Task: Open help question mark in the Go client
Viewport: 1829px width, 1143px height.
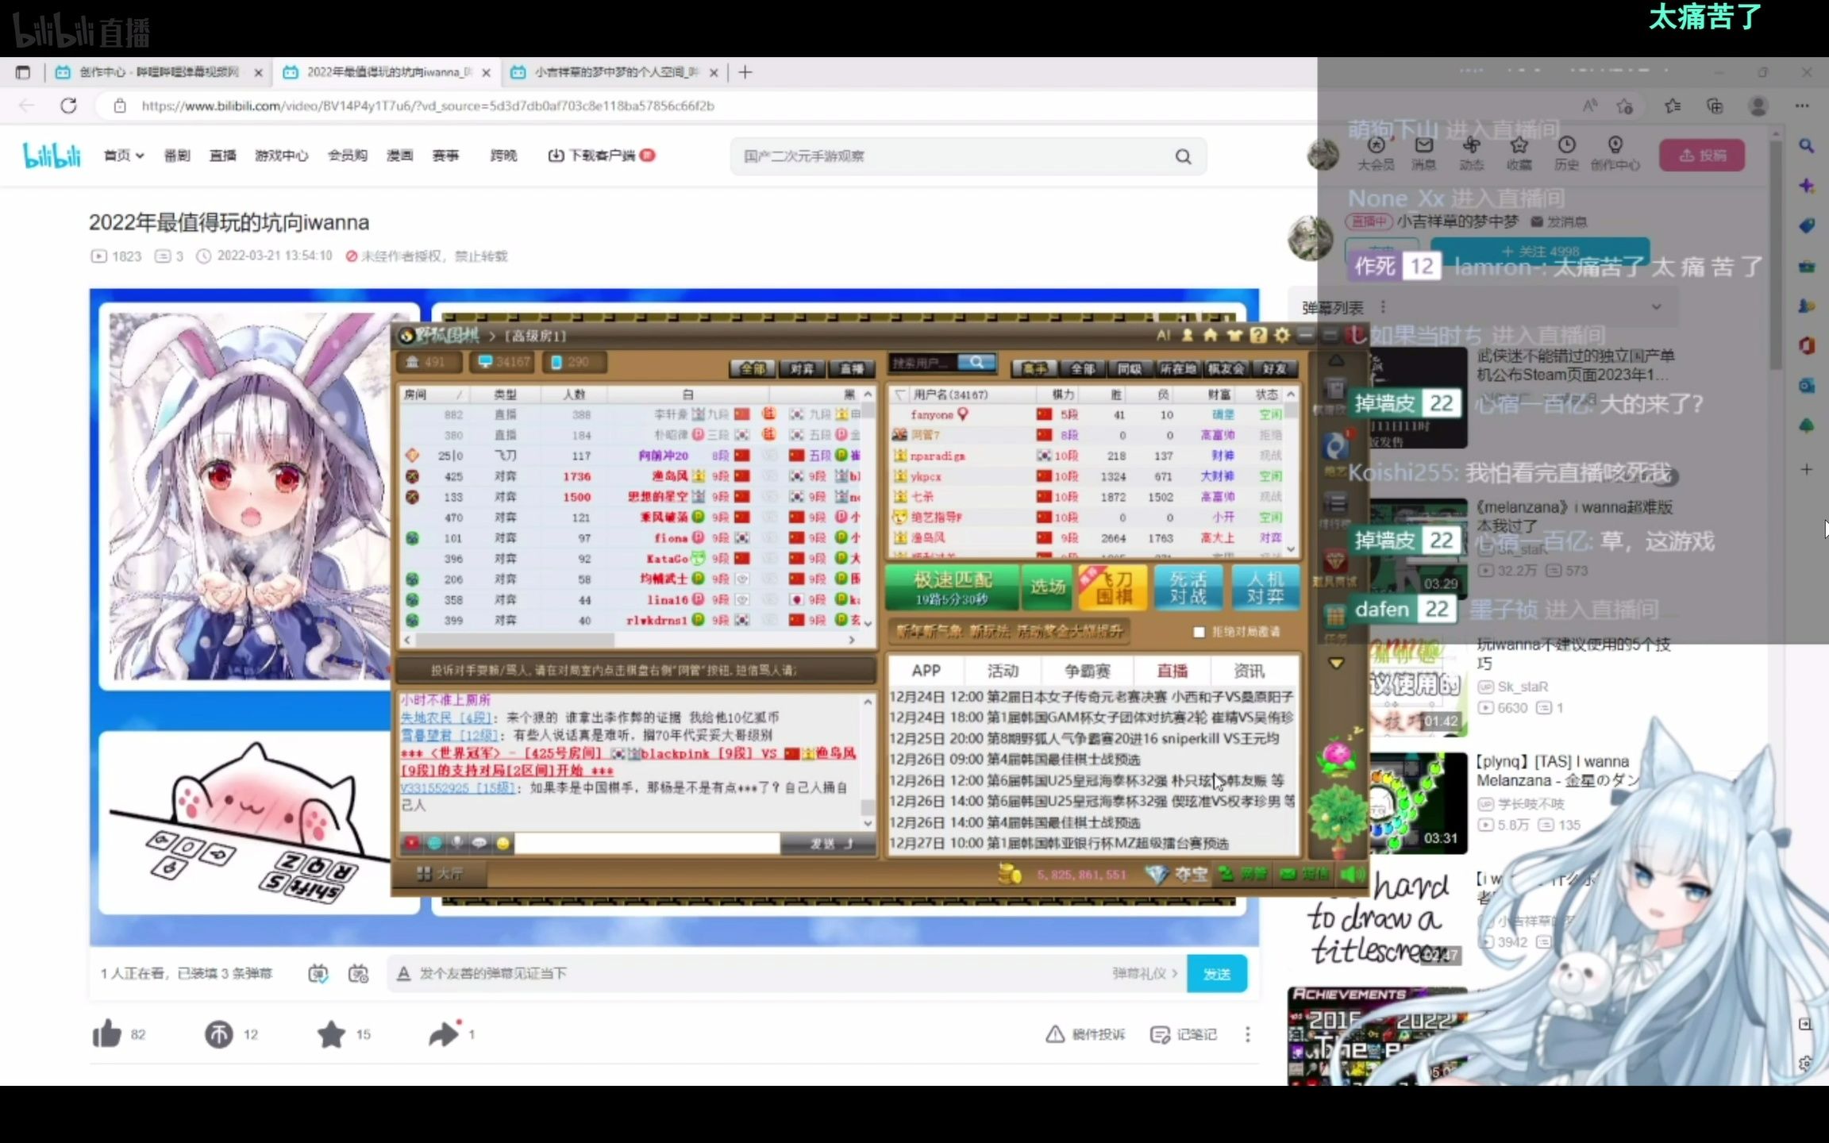Action: click(1258, 336)
